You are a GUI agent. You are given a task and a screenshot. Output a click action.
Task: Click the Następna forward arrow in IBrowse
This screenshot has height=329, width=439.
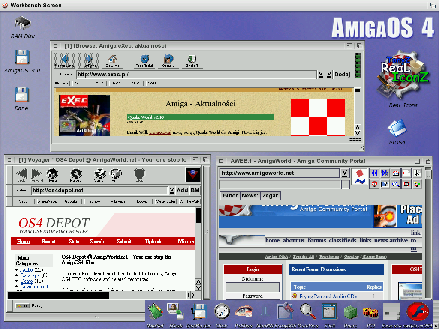tap(88, 60)
